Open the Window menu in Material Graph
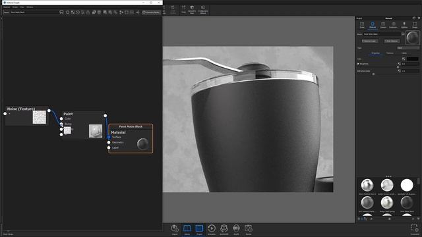422x237 pixels. click(x=30, y=7)
